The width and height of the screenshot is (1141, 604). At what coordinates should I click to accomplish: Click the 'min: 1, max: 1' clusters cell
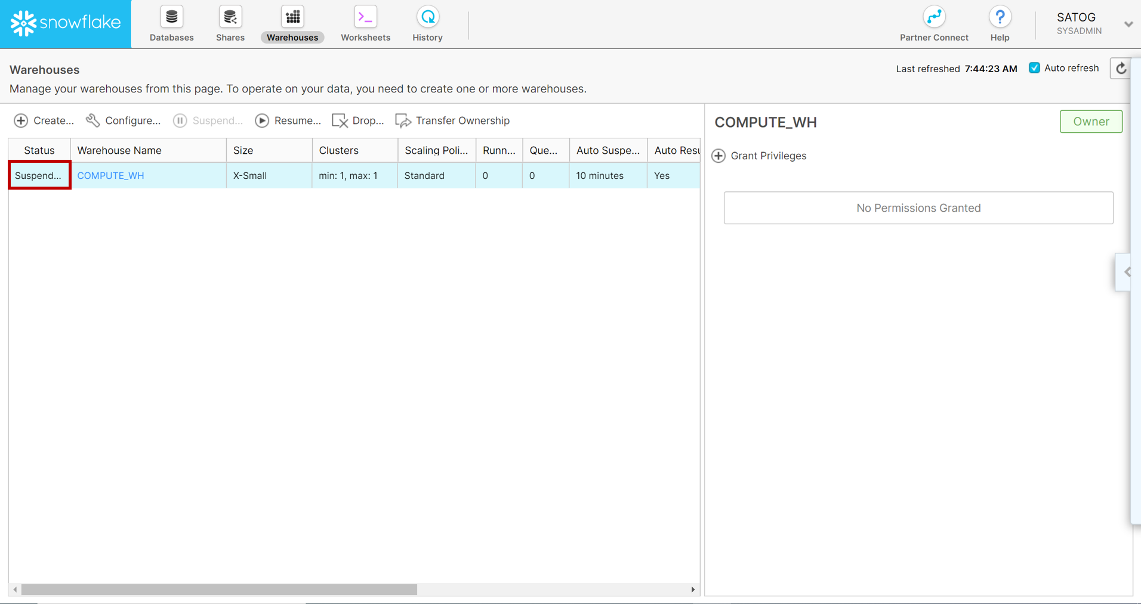click(x=355, y=175)
